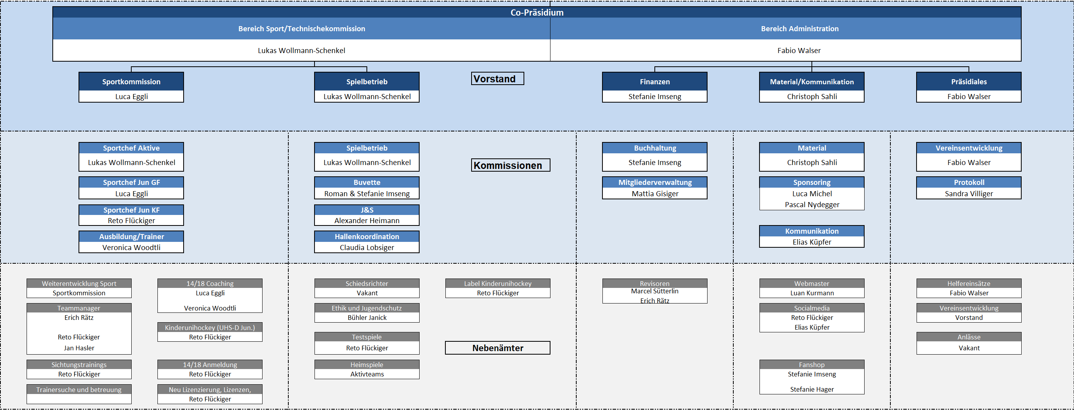Click the Hallenkoordination header

(366, 236)
